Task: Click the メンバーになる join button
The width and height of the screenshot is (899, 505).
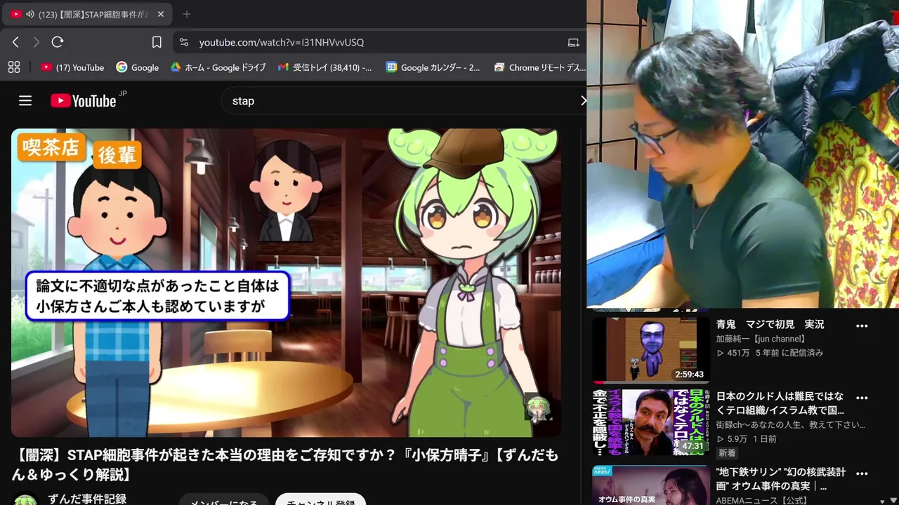Action: coord(223,499)
